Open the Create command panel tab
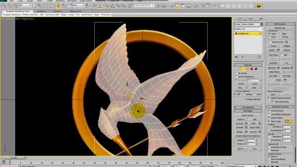 point(235,19)
